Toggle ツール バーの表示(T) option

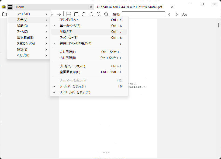[89, 86]
